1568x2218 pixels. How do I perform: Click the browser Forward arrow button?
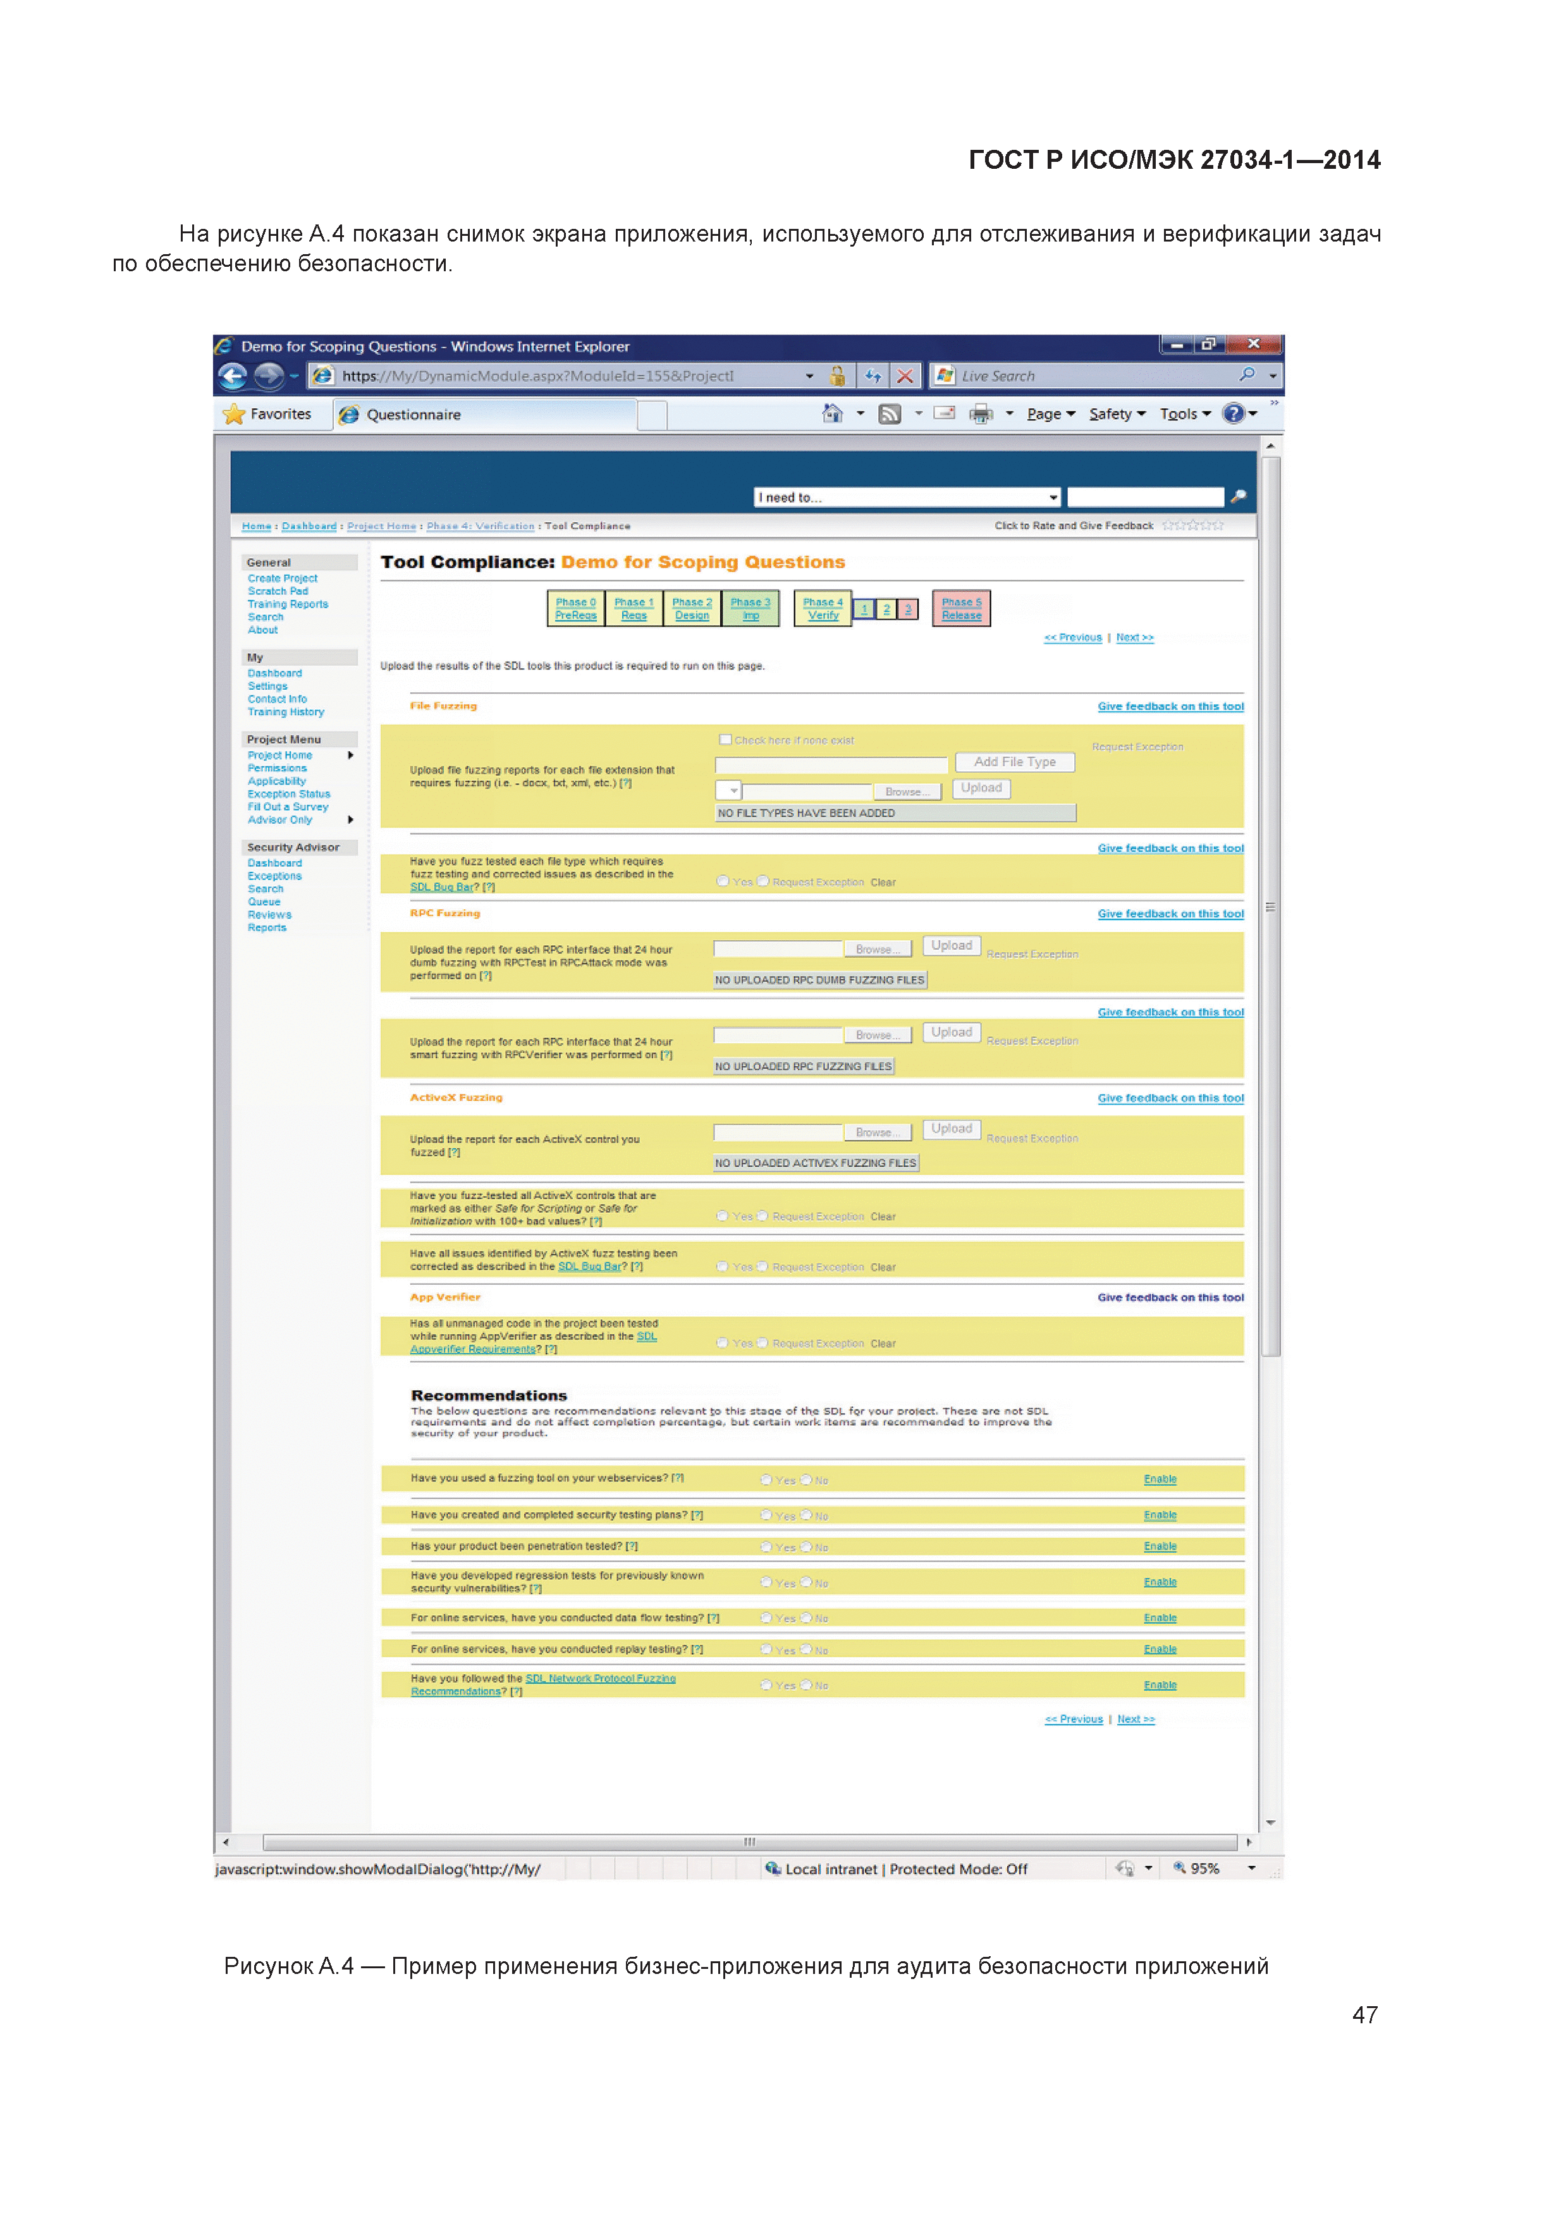tap(269, 377)
